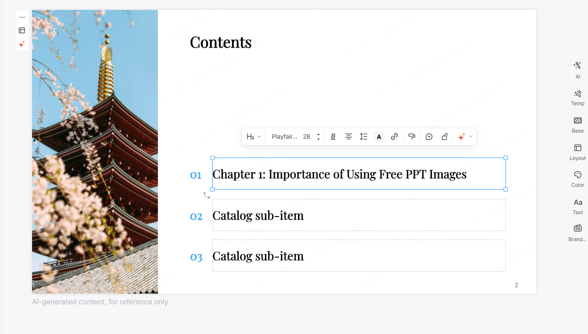Viewport: 588px width, 334px height.
Task: Click the line spacing button in the toolbar
Action: [364, 136]
